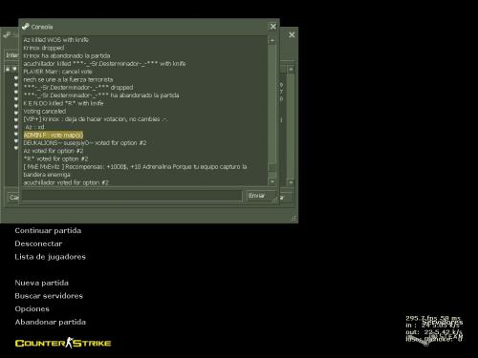Viewport: 478px width, 358px height.
Task: Click line '*R* voted for option #2'
Action: tap(55, 158)
